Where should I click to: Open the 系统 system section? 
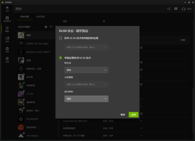(x=7, y=39)
